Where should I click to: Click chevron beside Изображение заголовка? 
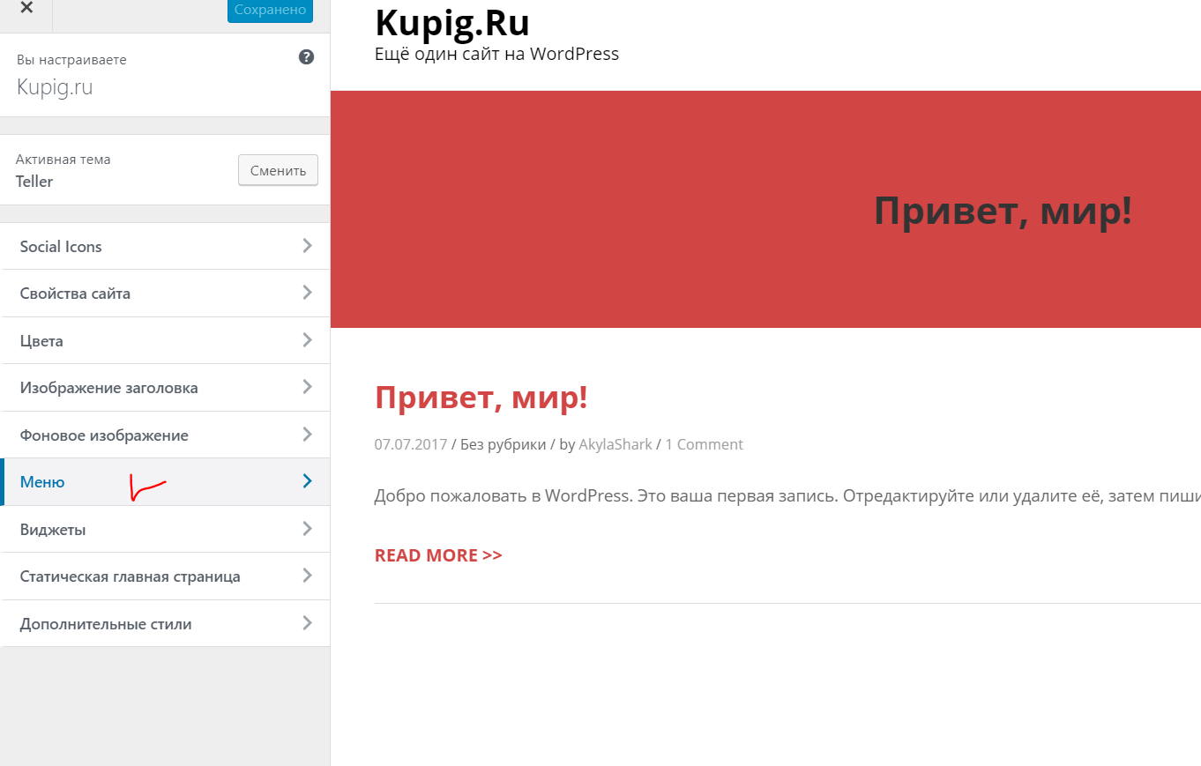click(x=307, y=387)
